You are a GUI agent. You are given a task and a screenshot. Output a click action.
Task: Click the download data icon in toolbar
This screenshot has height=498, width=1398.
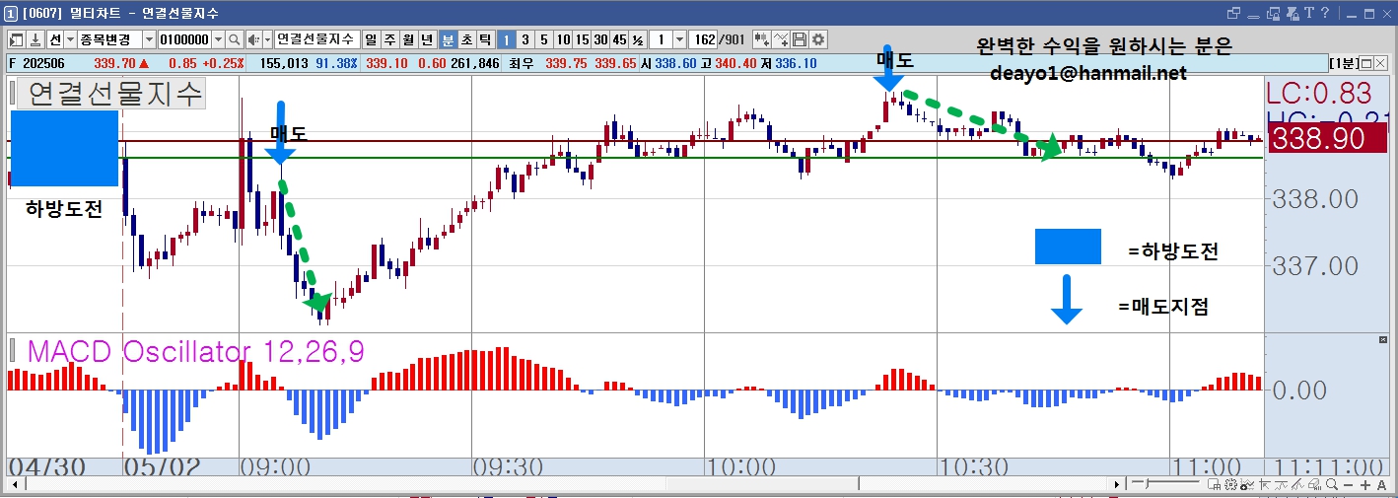tap(35, 39)
